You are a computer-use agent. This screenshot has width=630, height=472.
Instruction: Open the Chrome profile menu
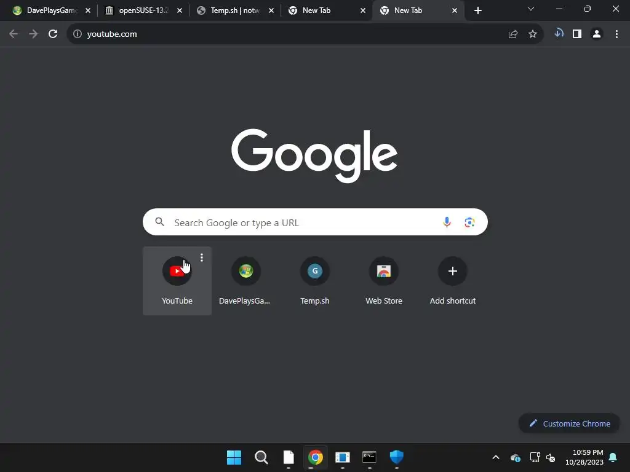click(x=597, y=34)
